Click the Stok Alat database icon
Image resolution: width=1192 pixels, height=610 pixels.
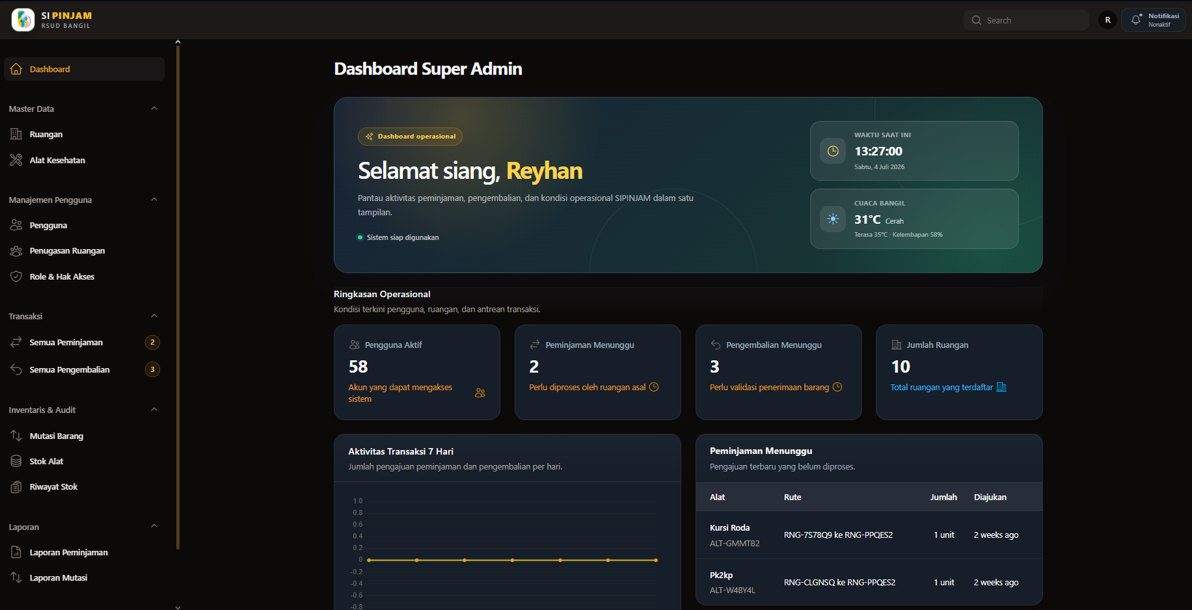click(x=16, y=461)
